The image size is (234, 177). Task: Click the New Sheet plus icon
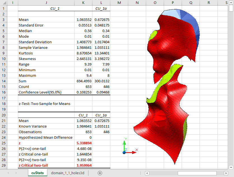100,173
